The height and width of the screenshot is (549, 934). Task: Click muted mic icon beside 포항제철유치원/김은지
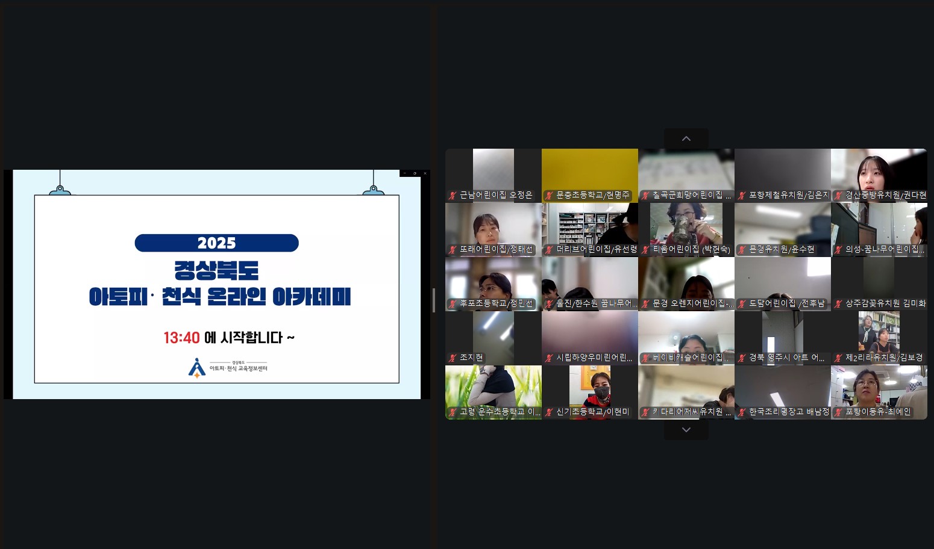click(x=742, y=195)
